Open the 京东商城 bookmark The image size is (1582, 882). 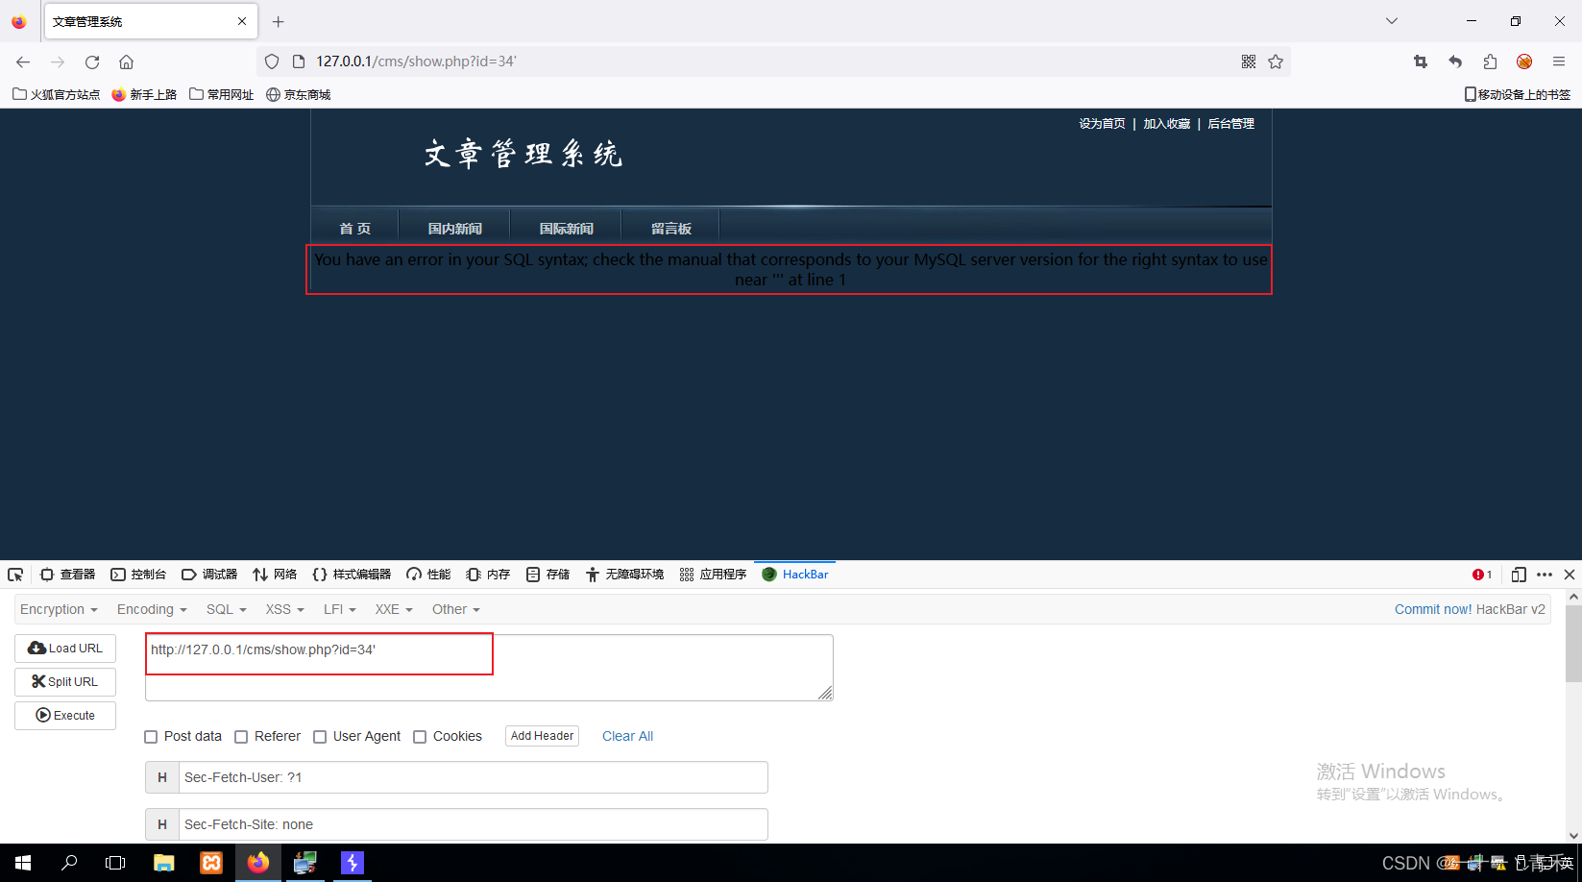coord(299,94)
